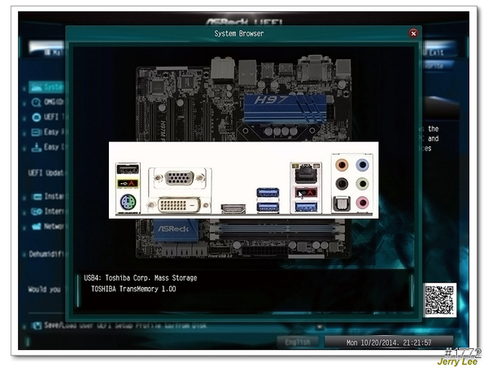Image resolution: width=488 pixels, height=367 pixels.
Task: Select the lime green front speaker audio jack
Action: coord(362,183)
